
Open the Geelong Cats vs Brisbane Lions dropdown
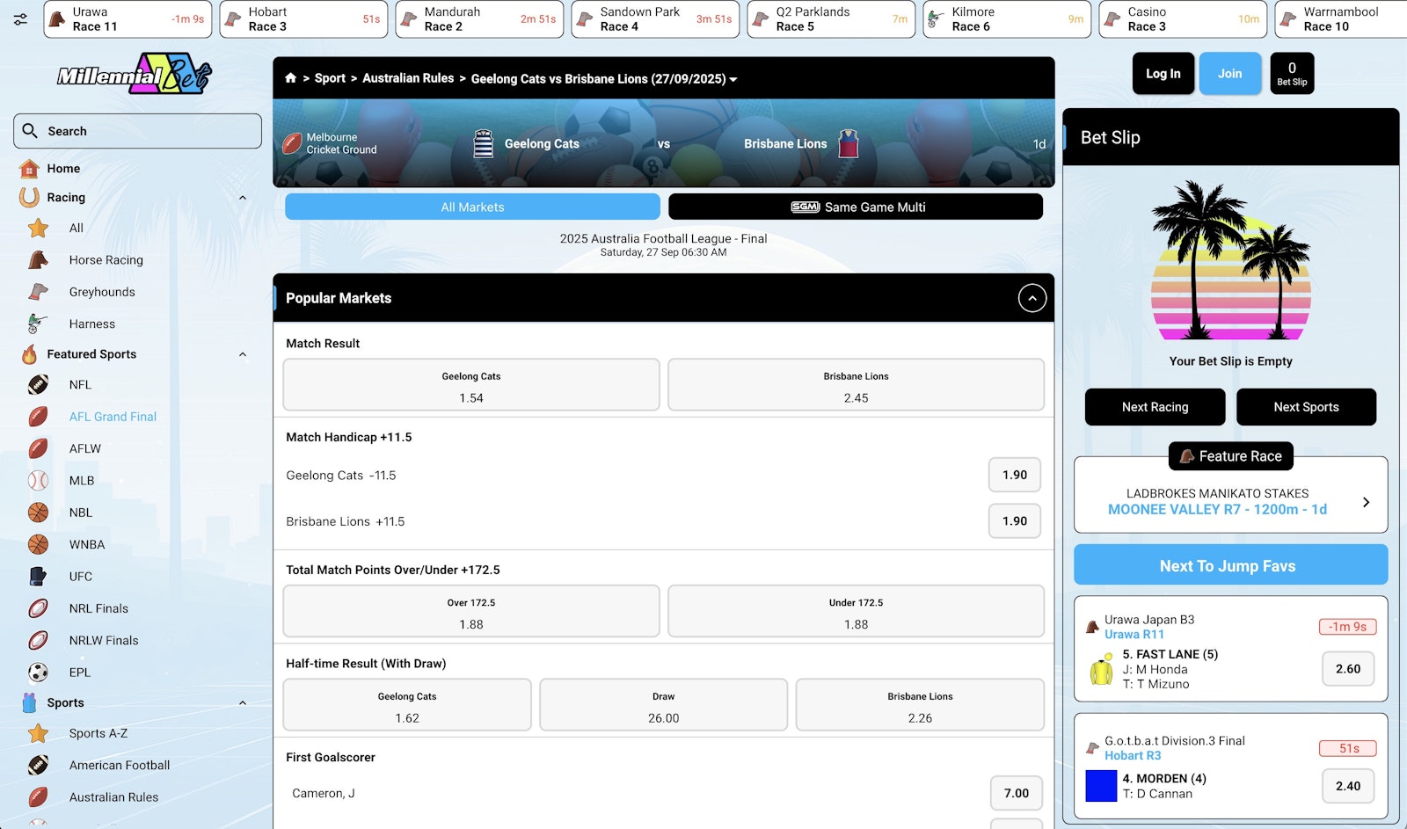tap(733, 78)
